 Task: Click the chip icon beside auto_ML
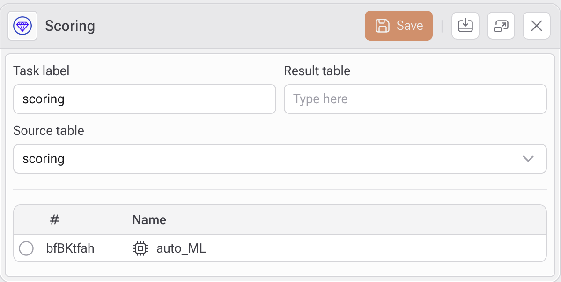click(140, 248)
